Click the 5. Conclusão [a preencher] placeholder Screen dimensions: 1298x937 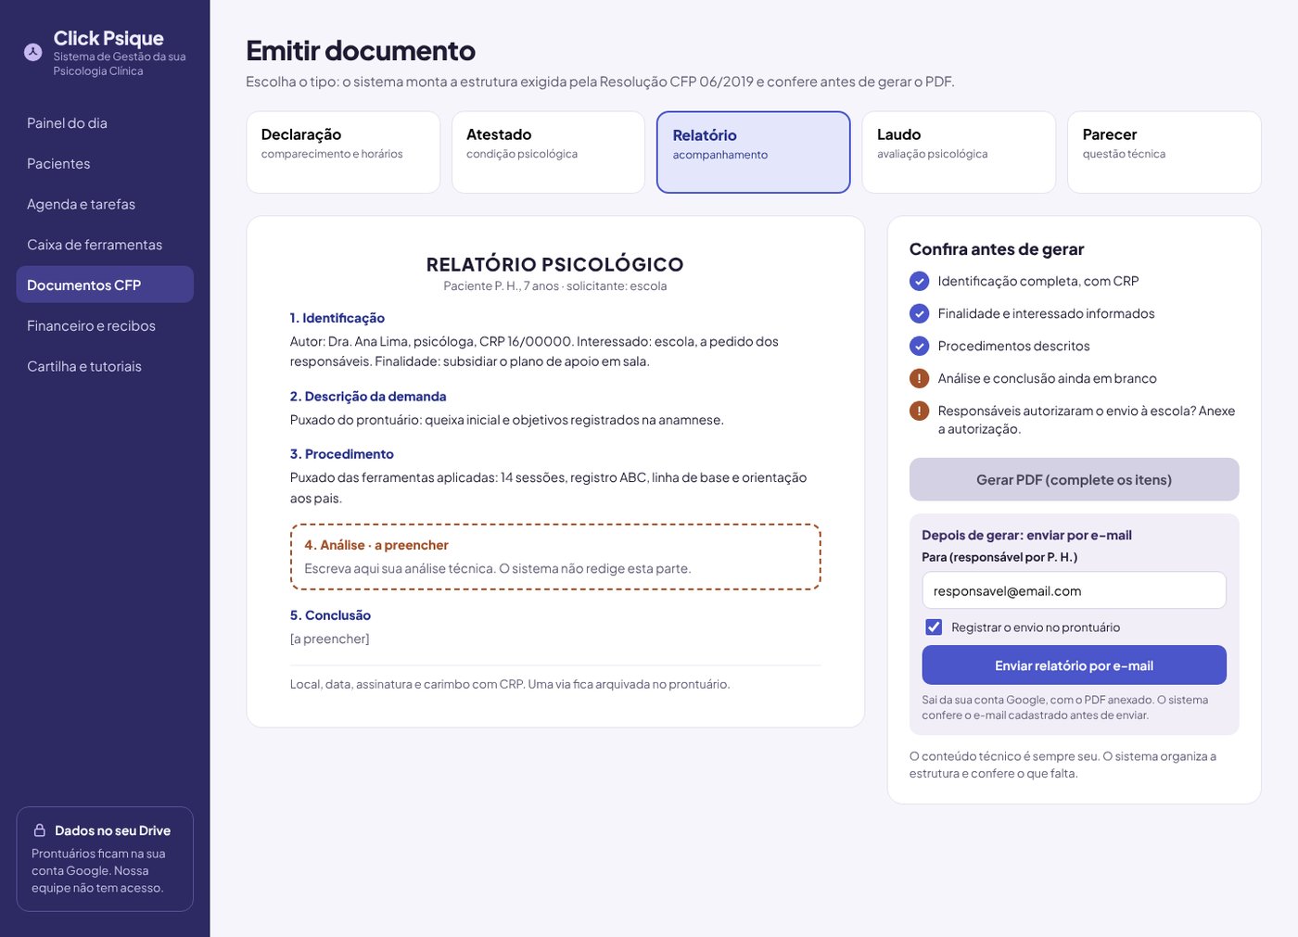(x=330, y=639)
